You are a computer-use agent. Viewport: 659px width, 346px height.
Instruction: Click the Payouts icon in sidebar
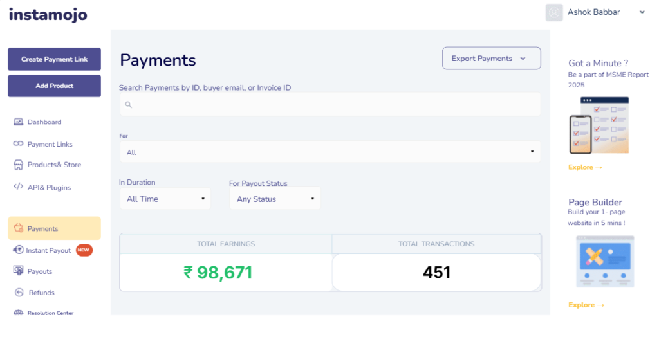[18, 270]
